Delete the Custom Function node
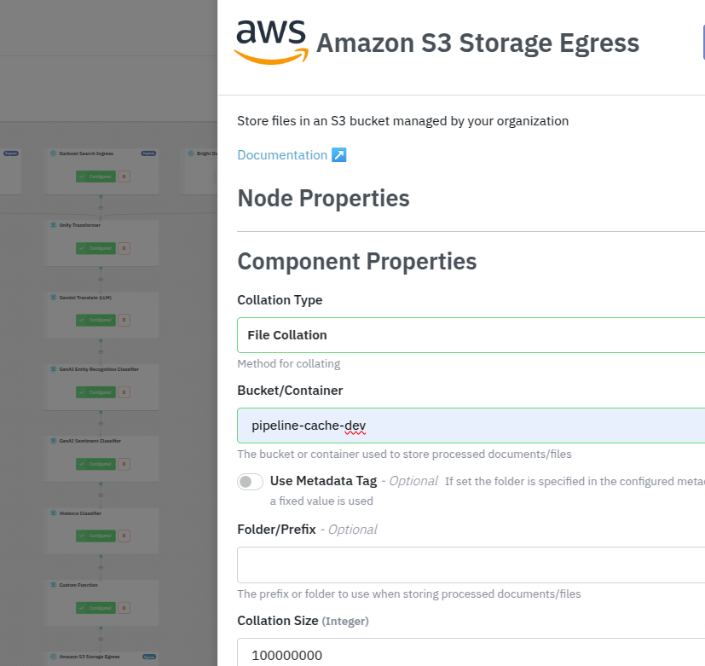Viewport: 705px width, 666px height. coord(124,608)
